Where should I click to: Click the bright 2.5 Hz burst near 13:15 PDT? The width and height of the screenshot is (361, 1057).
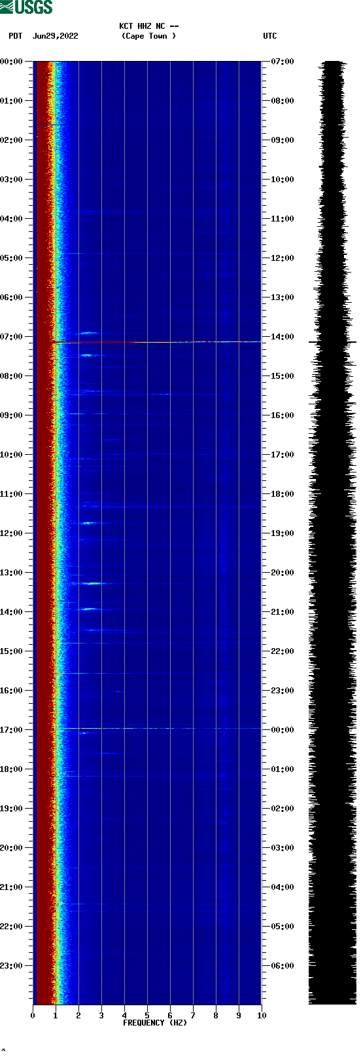point(90,583)
